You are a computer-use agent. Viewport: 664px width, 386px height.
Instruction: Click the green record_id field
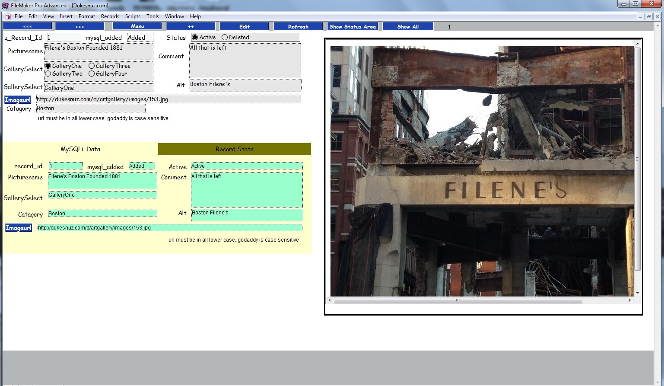pyautogui.click(x=66, y=166)
